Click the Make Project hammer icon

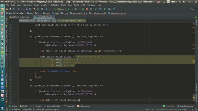click(54, 9)
